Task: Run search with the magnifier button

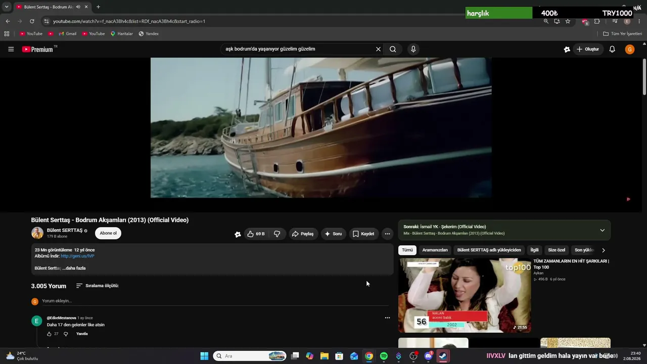Action: click(393, 49)
